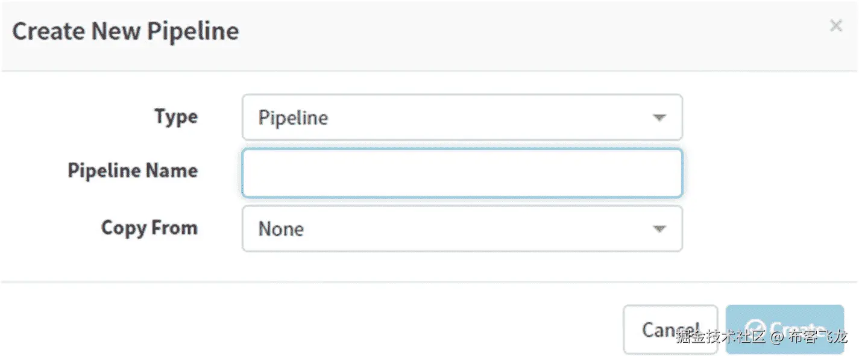Open the Type dropdown
The height and width of the screenshot is (356, 859).
point(462,117)
